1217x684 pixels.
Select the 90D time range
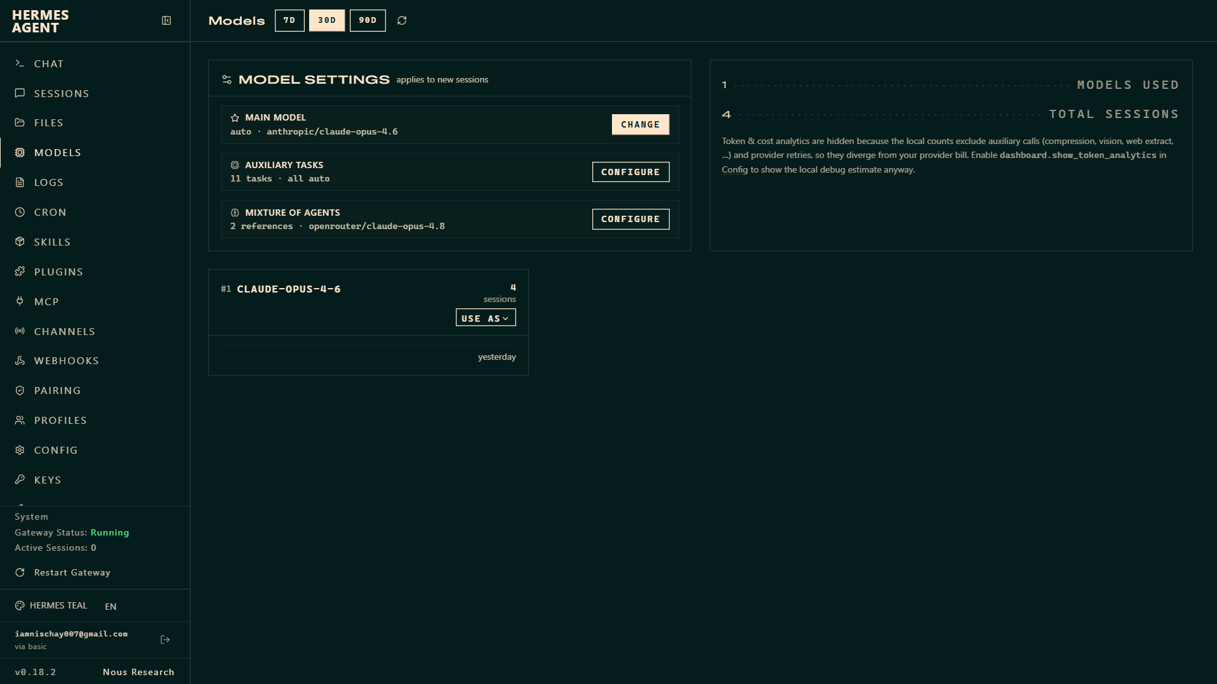tap(368, 20)
